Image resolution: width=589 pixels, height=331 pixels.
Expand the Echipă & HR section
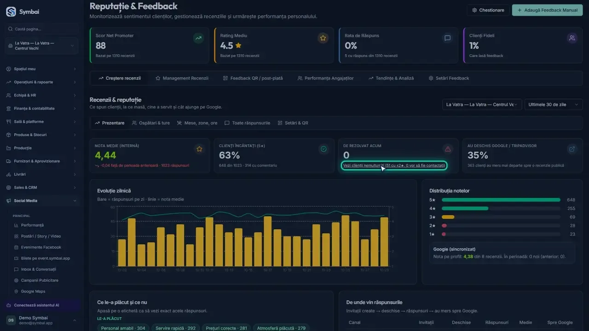(x=41, y=96)
